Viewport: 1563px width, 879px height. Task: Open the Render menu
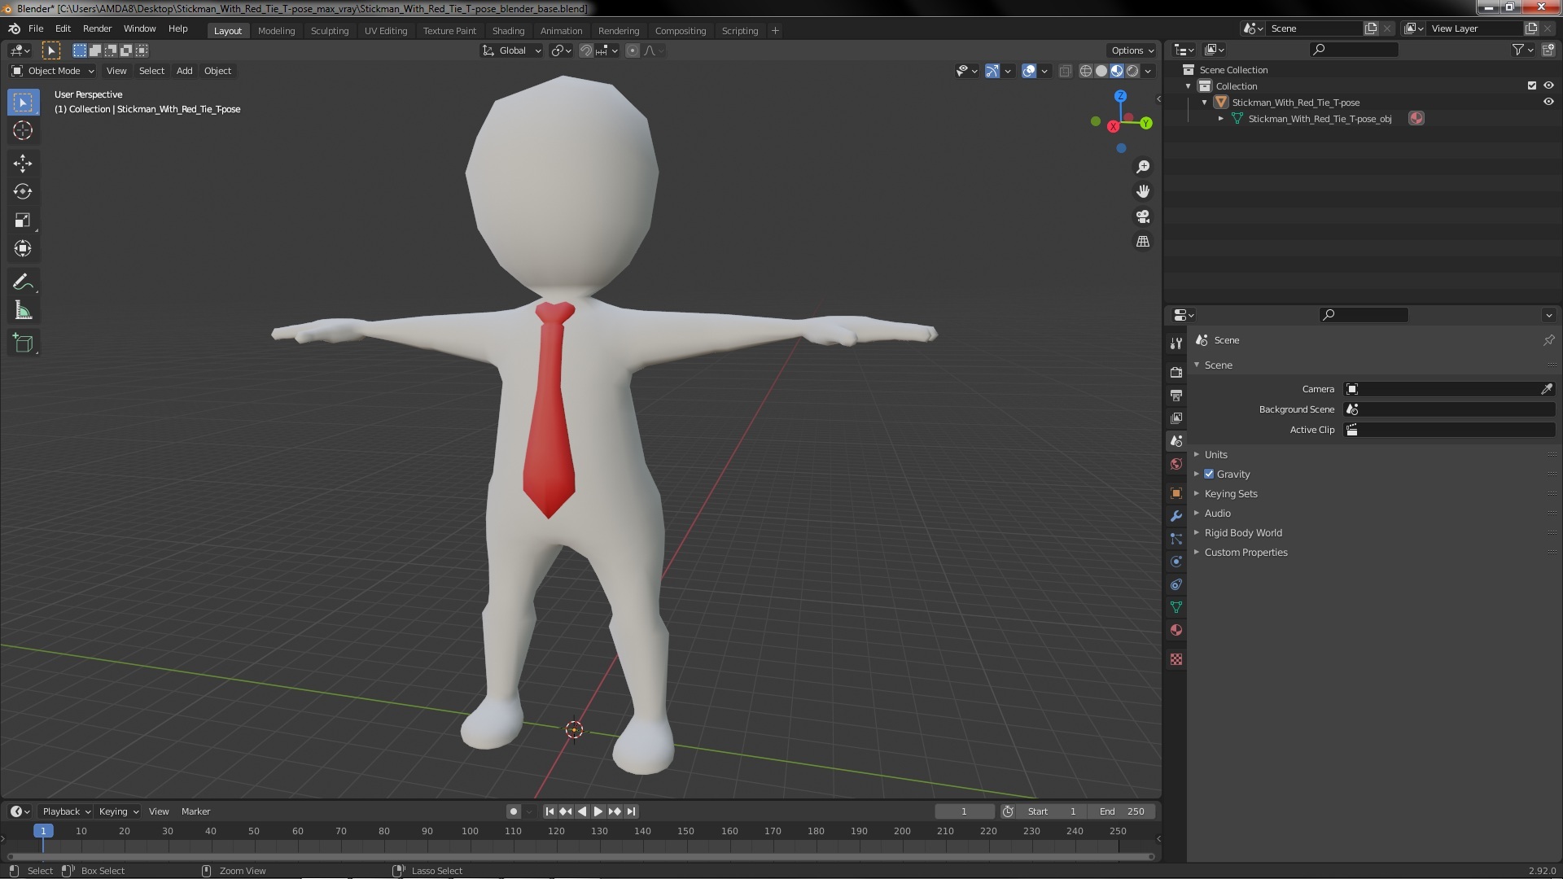[x=97, y=28]
